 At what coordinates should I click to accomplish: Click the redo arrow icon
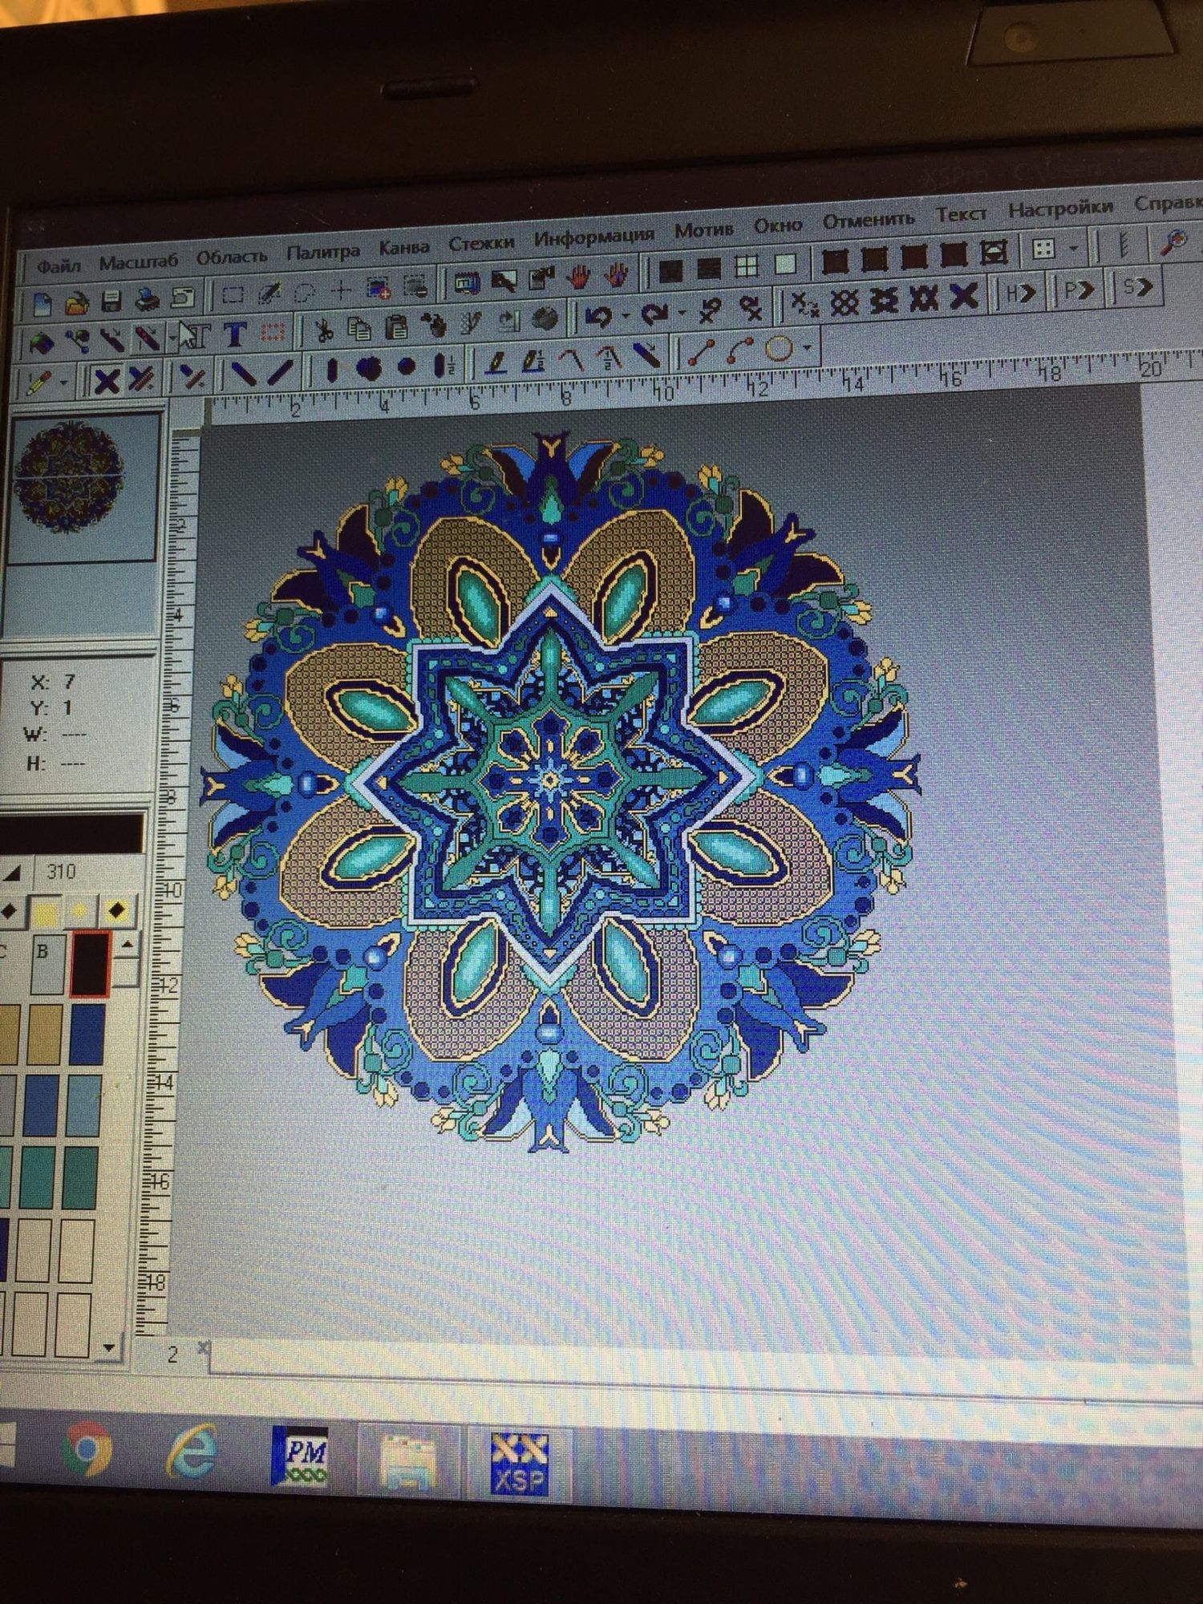pos(655,314)
